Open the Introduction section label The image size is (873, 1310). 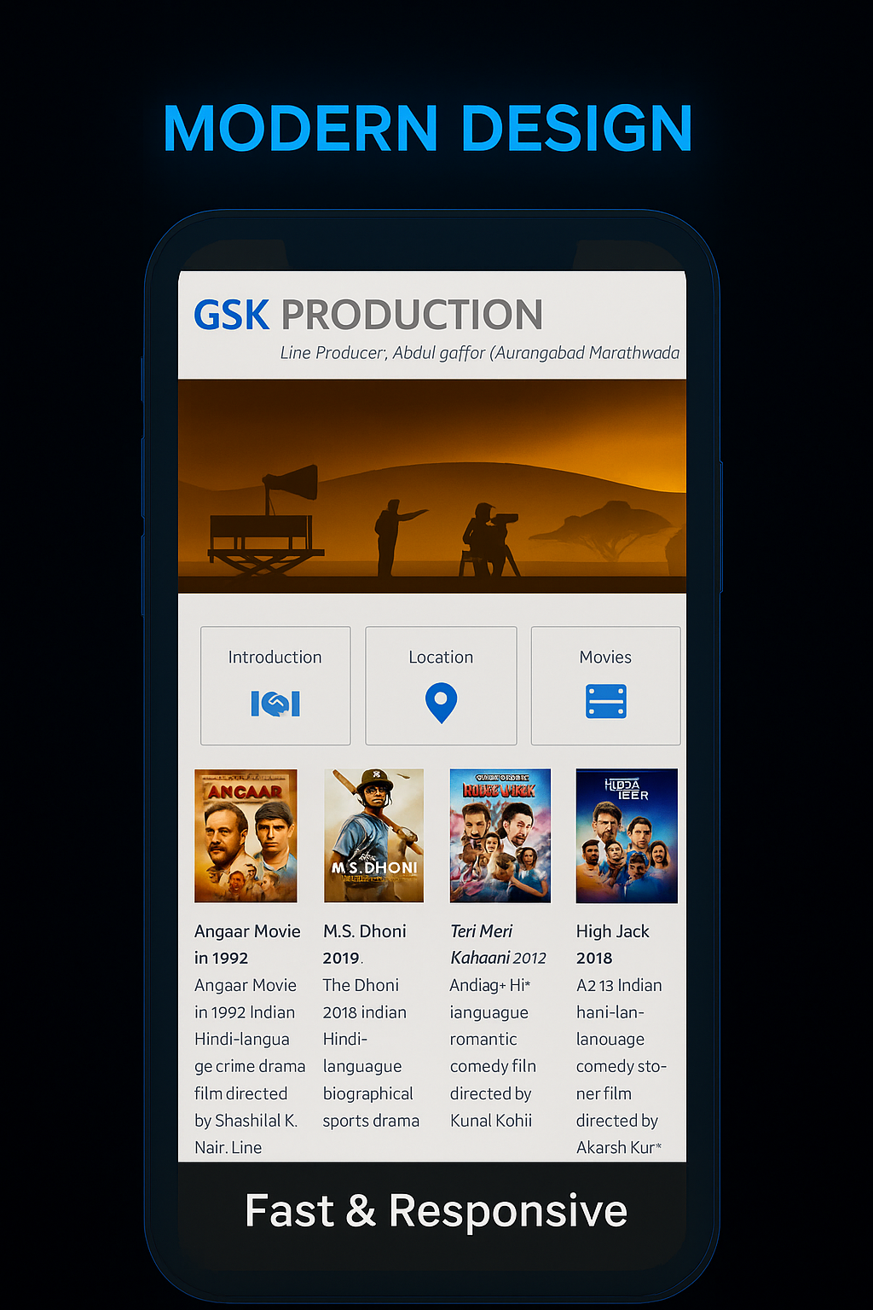coord(275,658)
